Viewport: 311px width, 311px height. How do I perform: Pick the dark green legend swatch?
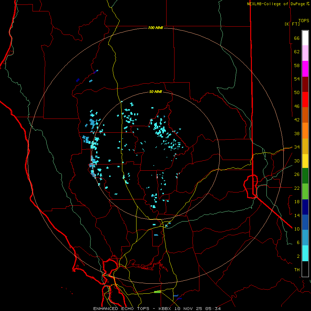tap(305, 176)
